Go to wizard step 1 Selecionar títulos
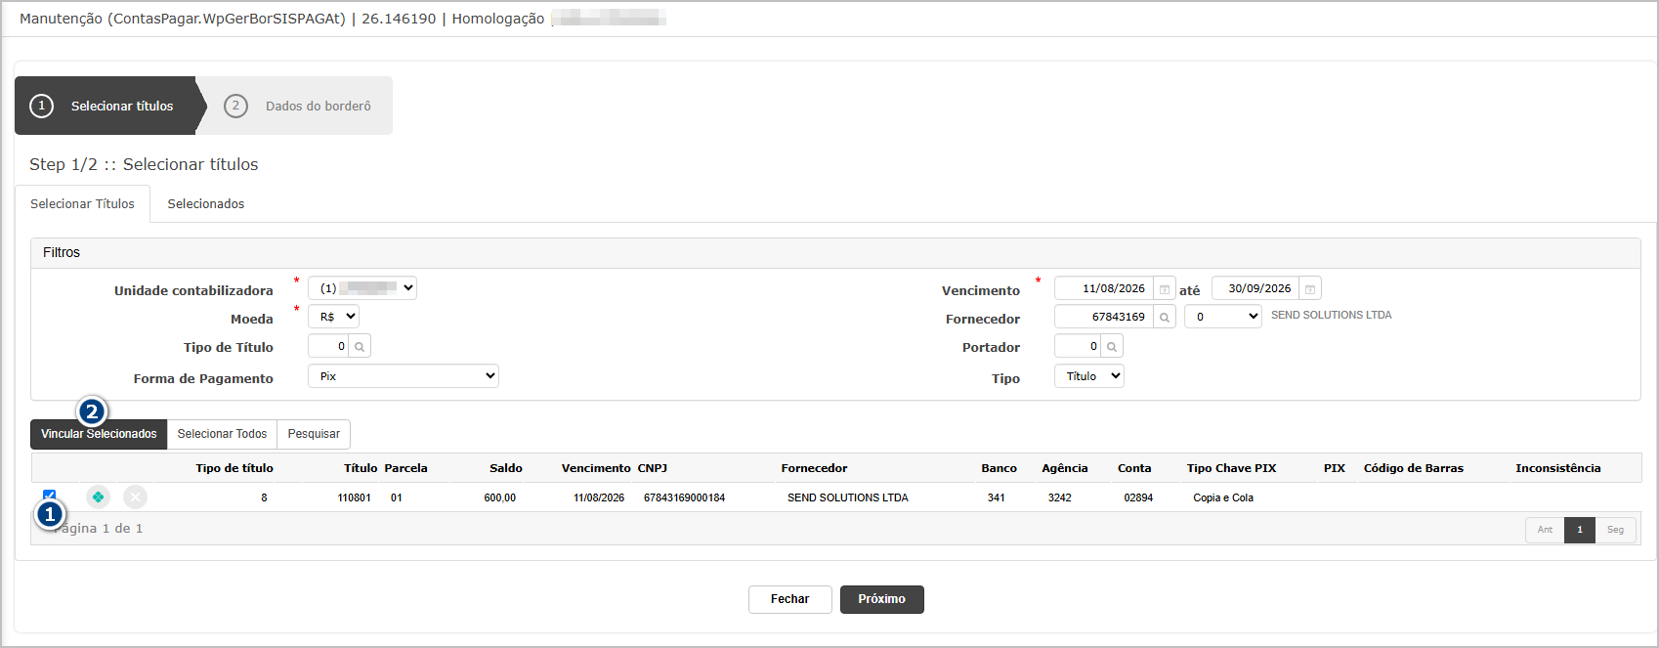This screenshot has height=648, width=1659. click(x=106, y=106)
